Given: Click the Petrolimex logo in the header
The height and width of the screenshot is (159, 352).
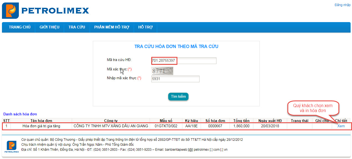Looking at the screenshot, I should click(45, 11).
